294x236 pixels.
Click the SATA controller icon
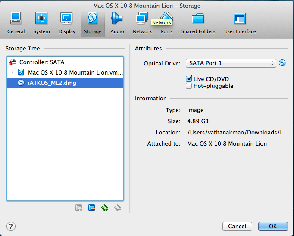pos(13,62)
